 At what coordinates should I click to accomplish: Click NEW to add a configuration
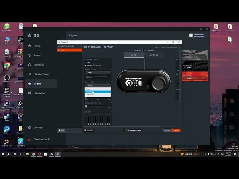click(x=62, y=130)
